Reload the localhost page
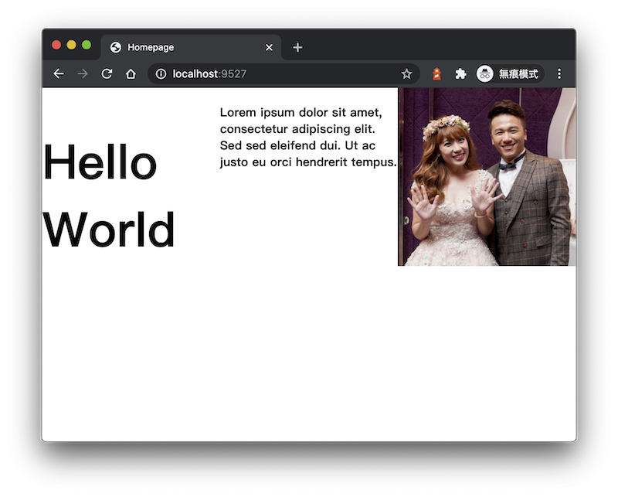The image size is (618, 497). (x=107, y=73)
